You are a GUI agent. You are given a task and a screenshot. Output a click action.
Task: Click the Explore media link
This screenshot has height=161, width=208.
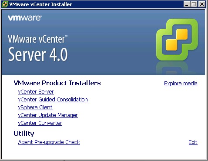click(x=181, y=84)
